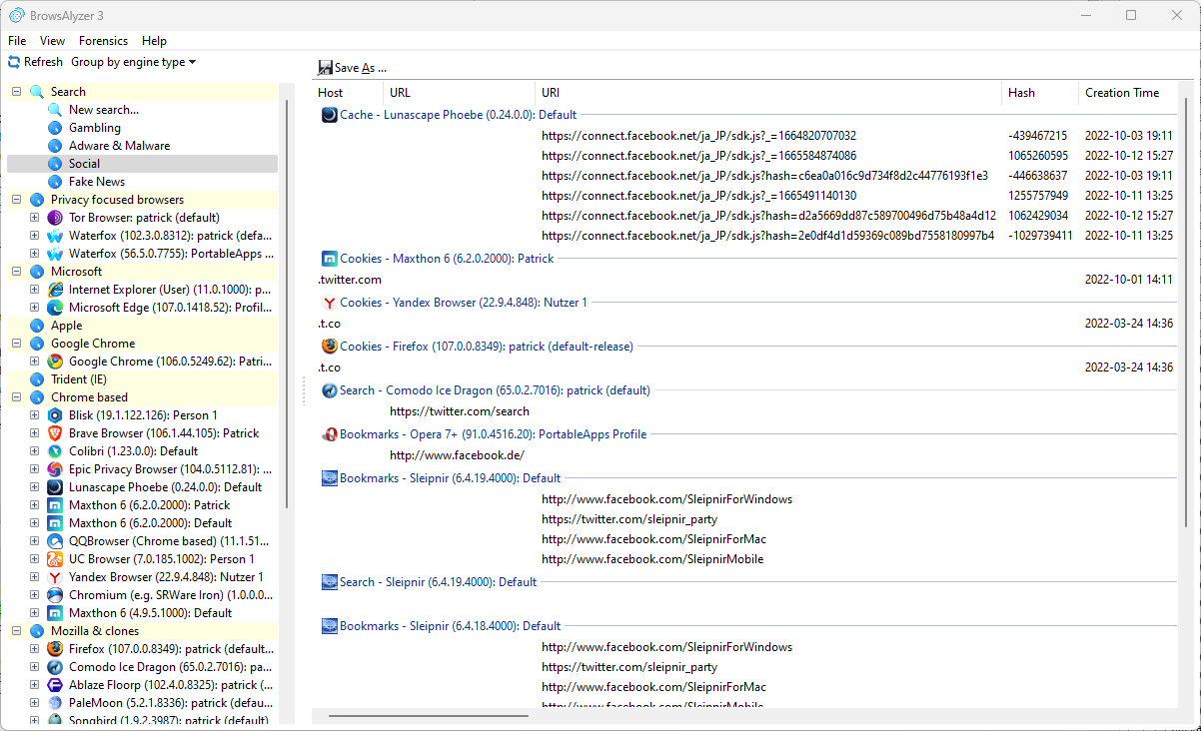Click the Epic Privacy Browser icon
This screenshot has height=731, width=1201.
coord(55,469)
